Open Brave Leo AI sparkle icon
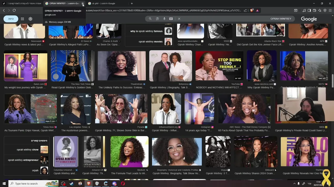 coord(320,10)
